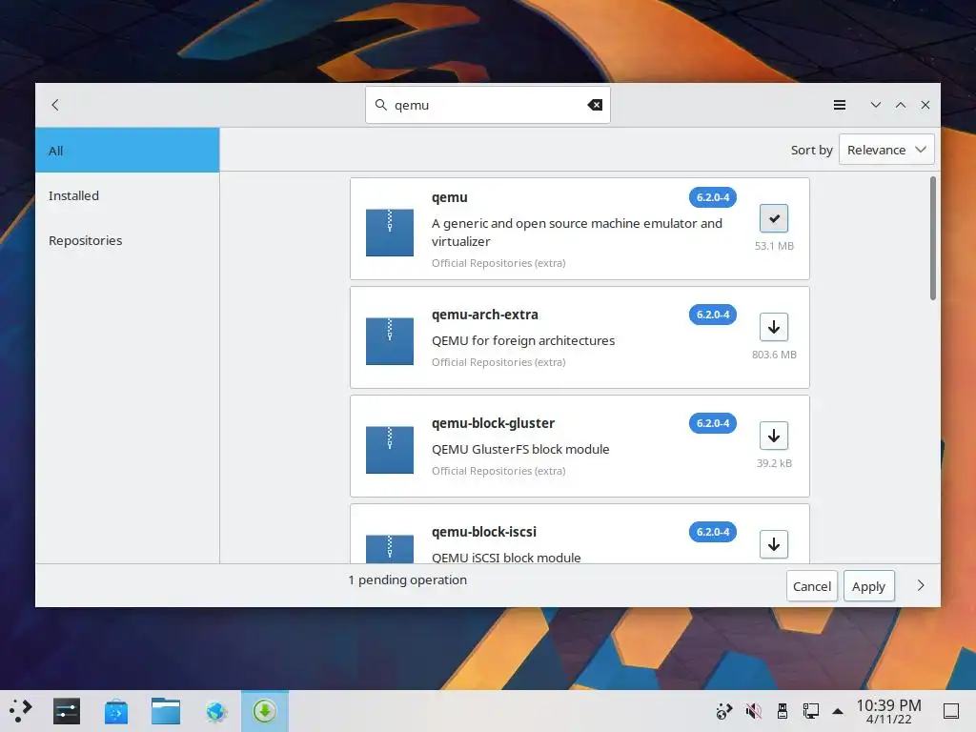Open Dolphin file manager from taskbar

click(x=166, y=711)
